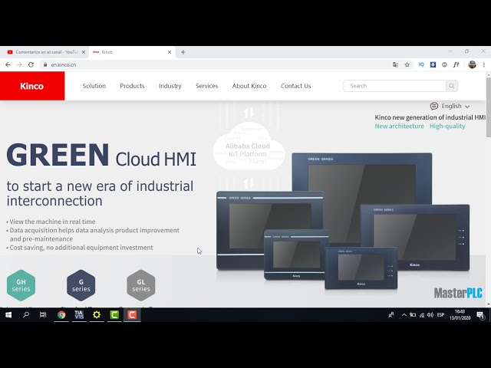Reload the page
Screen dimensions: 491x368
coord(31,64)
